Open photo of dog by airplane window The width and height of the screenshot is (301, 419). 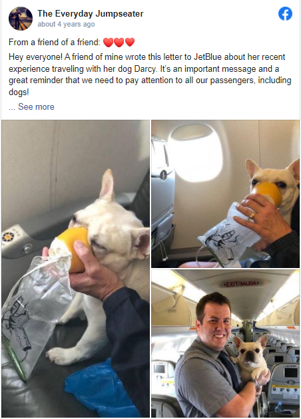[225, 194]
